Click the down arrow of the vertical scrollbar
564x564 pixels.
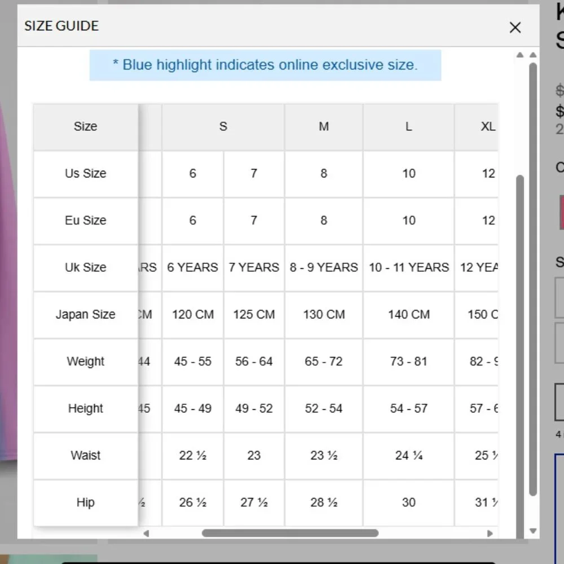[x=533, y=531]
